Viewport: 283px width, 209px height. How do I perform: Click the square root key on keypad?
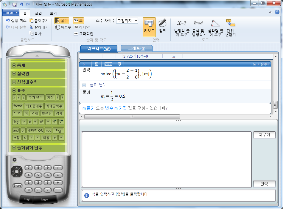pos(55,122)
